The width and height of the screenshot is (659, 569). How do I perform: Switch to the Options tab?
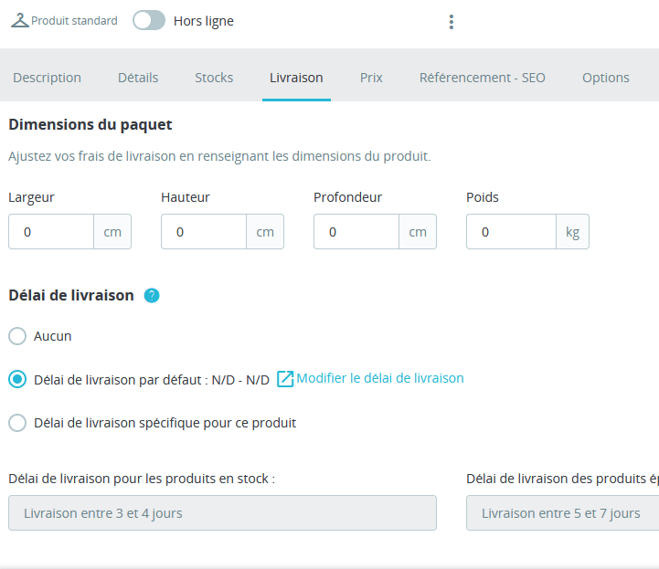[605, 78]
